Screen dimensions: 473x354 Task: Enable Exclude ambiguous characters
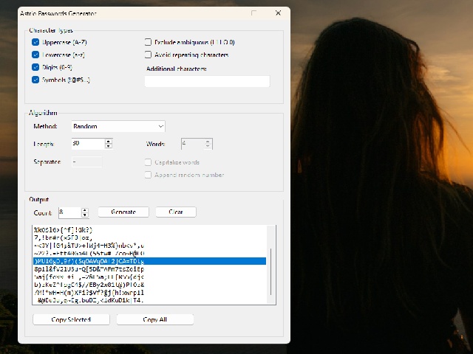point(148,42)
